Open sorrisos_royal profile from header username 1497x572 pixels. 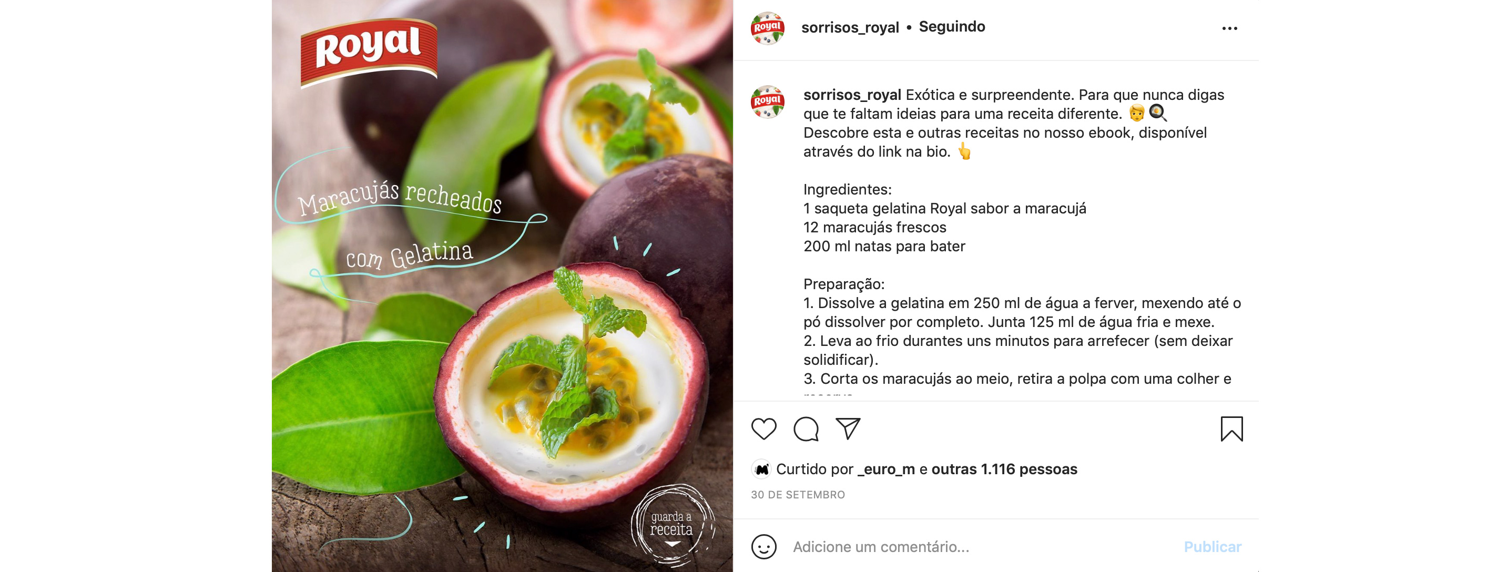850,27
